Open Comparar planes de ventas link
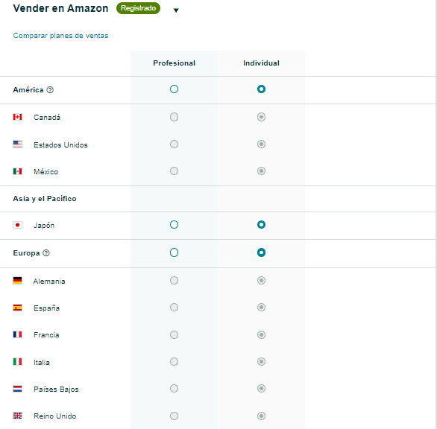Screen dimensions: 437x429 coord(60,36)
